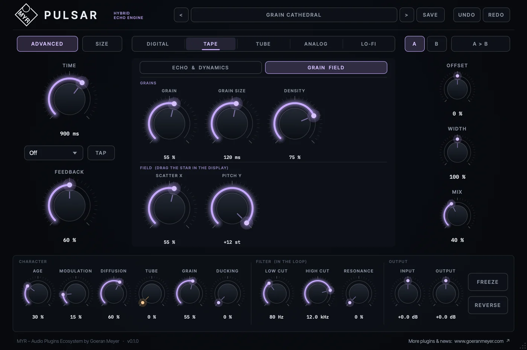Click the 120 ms grain size value
527x350 pixels.
point(232,157)
